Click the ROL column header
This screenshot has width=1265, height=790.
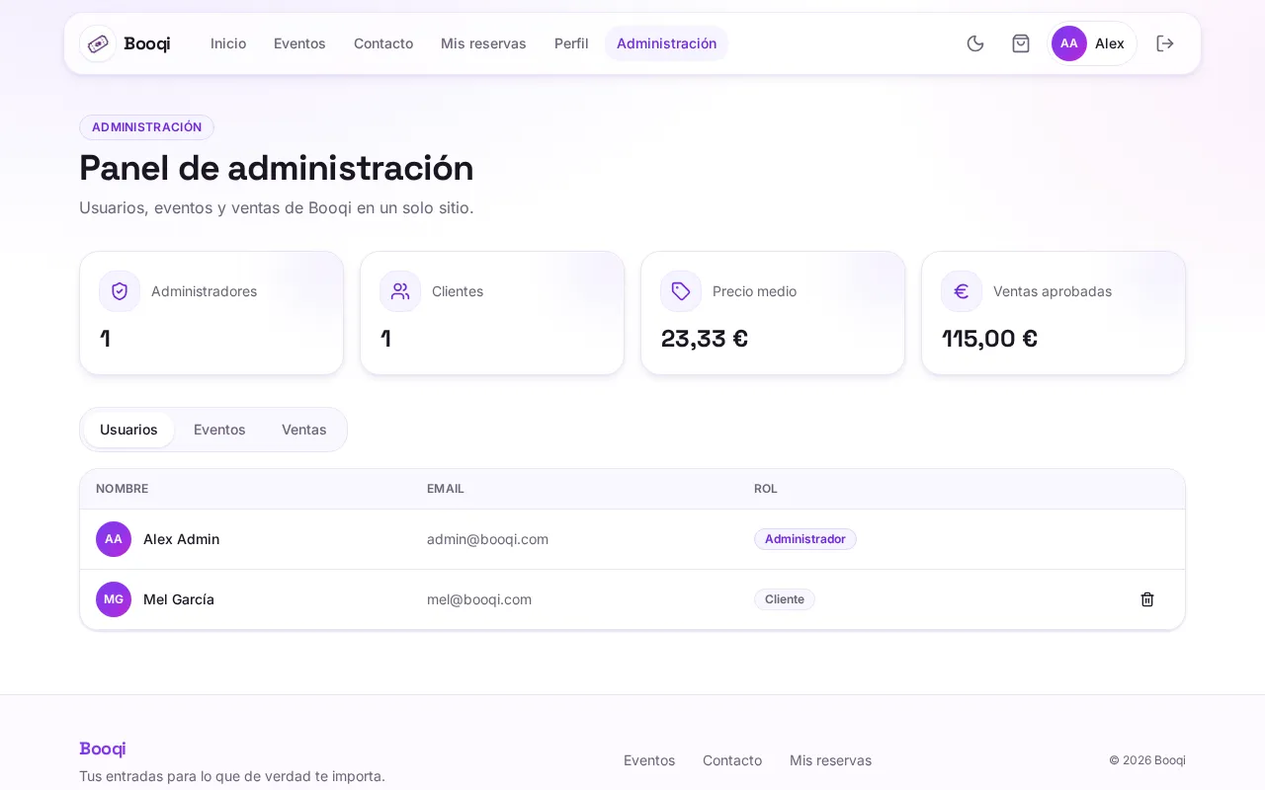[766, 489]
